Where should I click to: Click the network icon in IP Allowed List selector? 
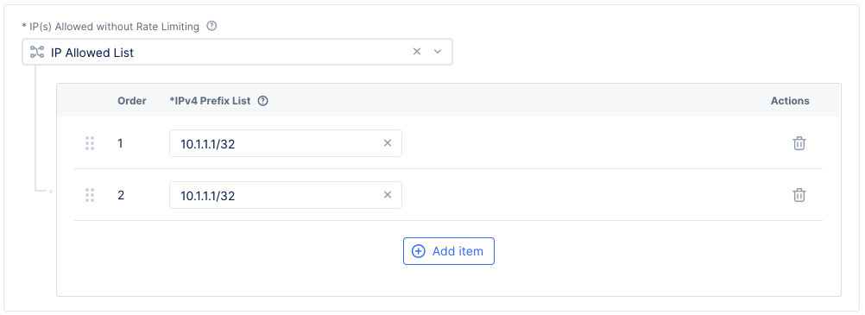[37, 53]
